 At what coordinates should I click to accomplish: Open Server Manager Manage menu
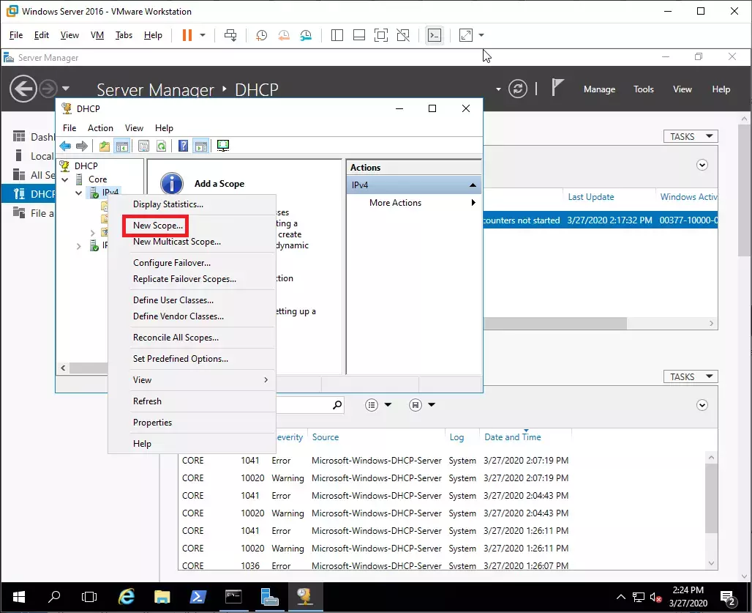tap(599, 89)
